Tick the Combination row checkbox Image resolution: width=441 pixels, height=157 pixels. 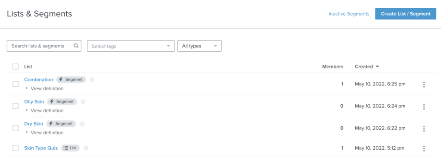point(16,84)
